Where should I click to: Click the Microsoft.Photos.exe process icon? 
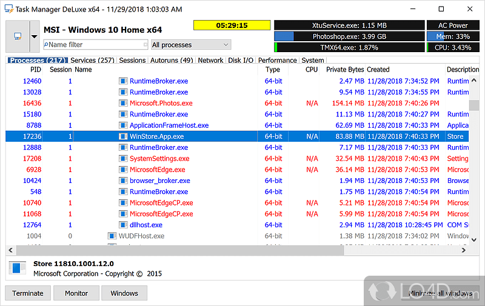tap(123, 103)
